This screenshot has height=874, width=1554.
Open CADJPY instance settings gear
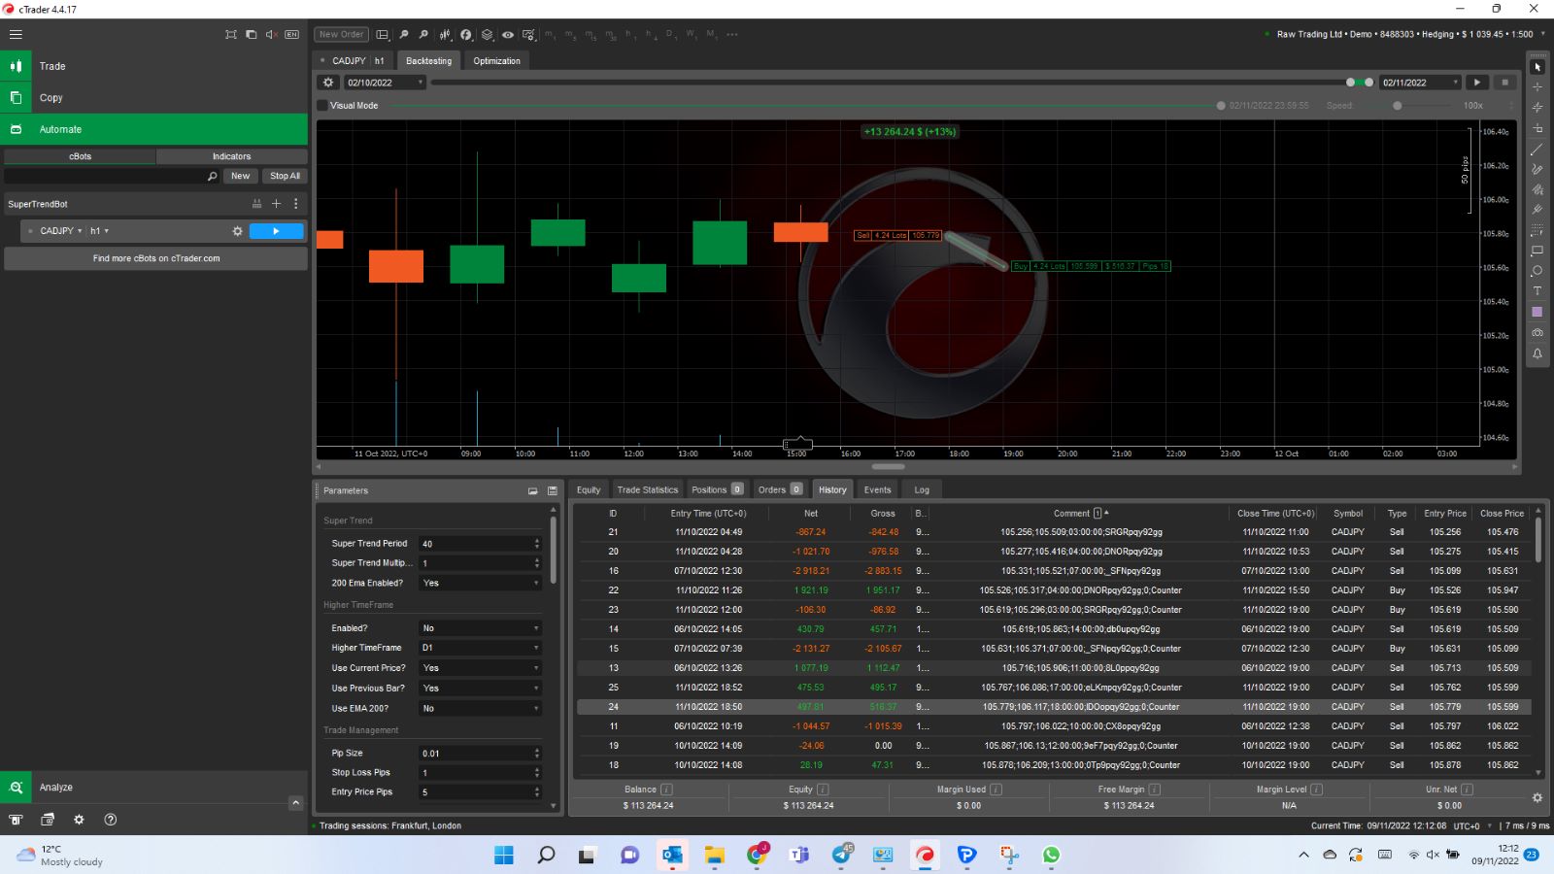[237, 231]
